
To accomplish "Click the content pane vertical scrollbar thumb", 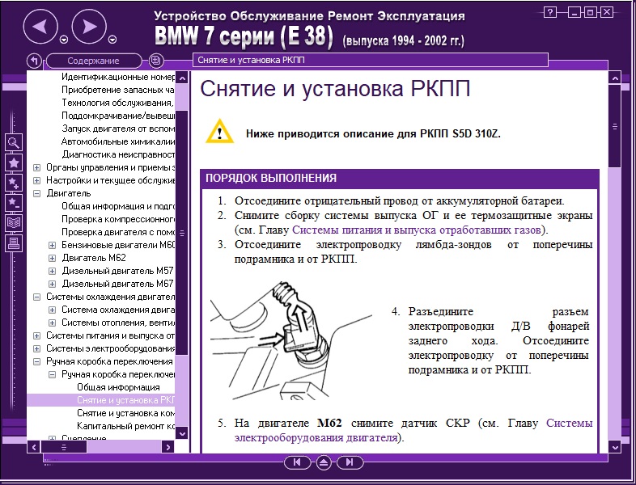I will [x=615, y=126].
